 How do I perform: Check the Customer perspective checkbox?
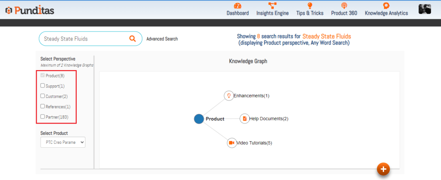(x=43, y=96)
